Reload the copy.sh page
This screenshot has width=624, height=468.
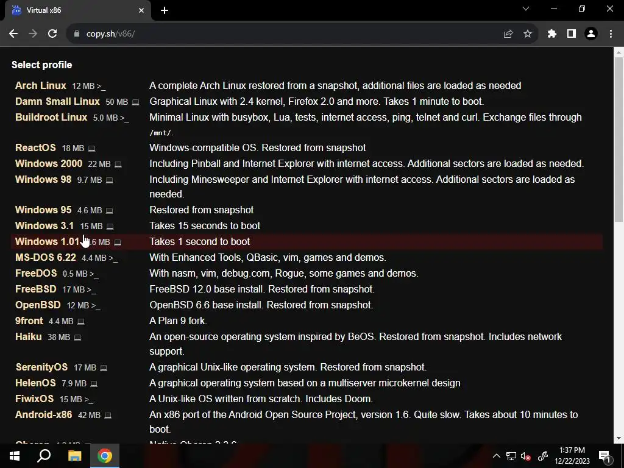click(52, 34)
